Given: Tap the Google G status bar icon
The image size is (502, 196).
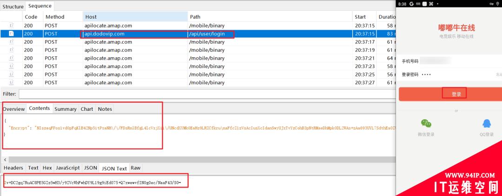Looking at the screenshot, I should click(411, 4).
